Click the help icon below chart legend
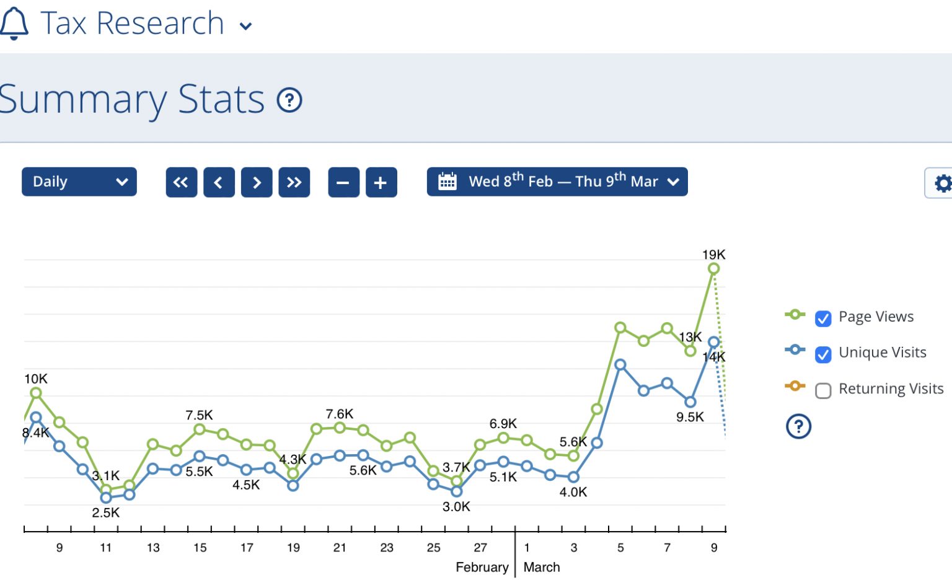This screenshot has width=952, height=588. 798,426
